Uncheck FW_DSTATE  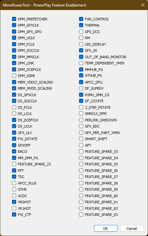coord(14,139)
